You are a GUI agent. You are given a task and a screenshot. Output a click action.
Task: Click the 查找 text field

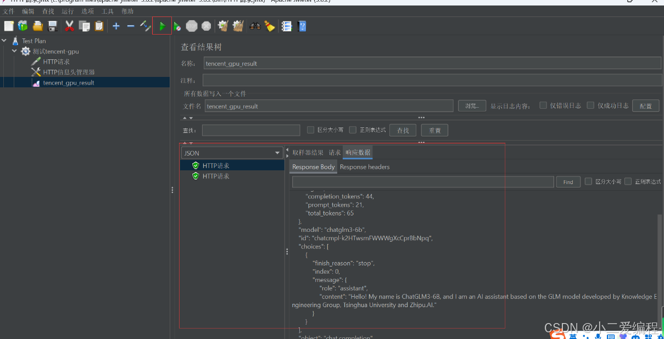(x=251, y=130)
